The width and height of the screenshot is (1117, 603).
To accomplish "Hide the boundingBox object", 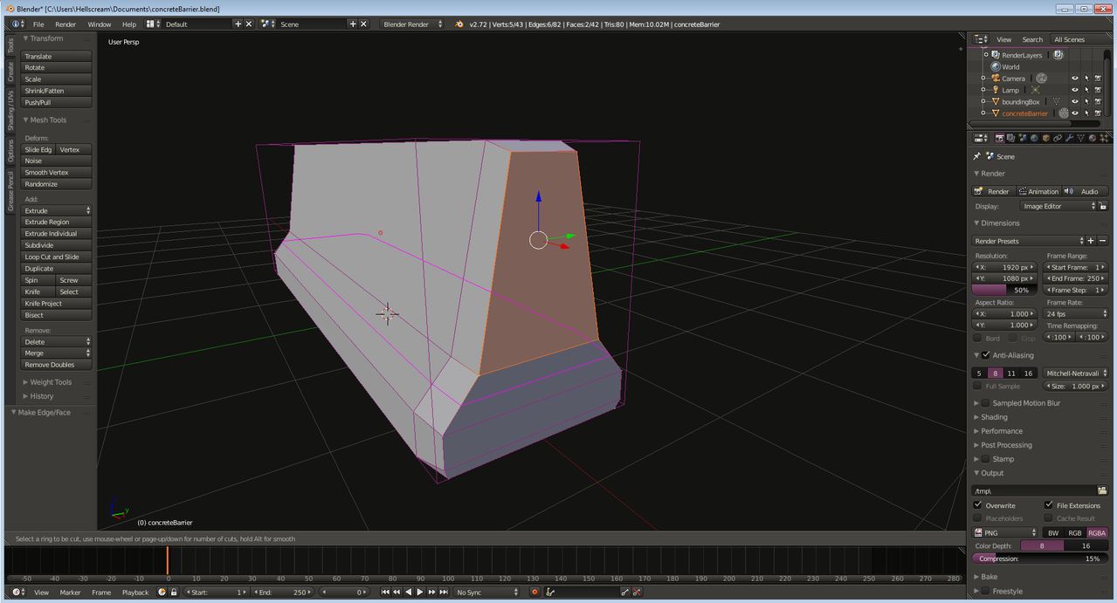I will 1075,101.
